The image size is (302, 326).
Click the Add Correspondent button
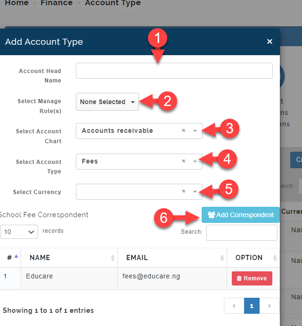[240, 215]
